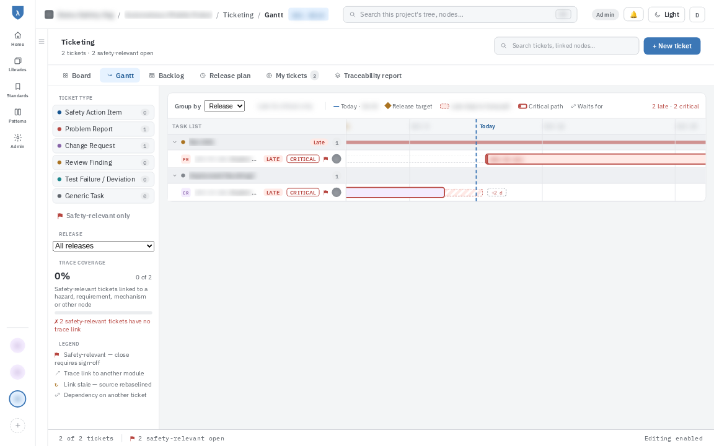Open the My tickets tab
This screenshot has width=714, height=446.
(x=293, y=76)
